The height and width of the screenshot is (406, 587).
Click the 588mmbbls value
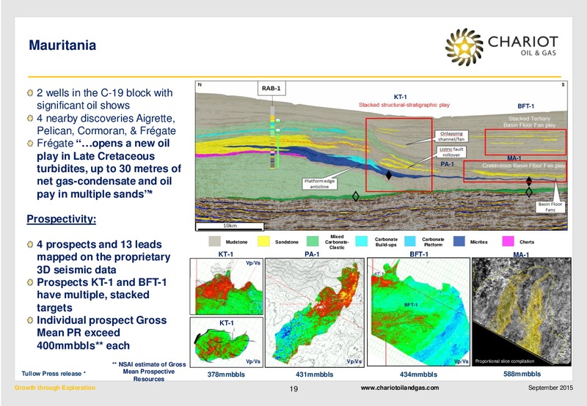pos(522,374)
